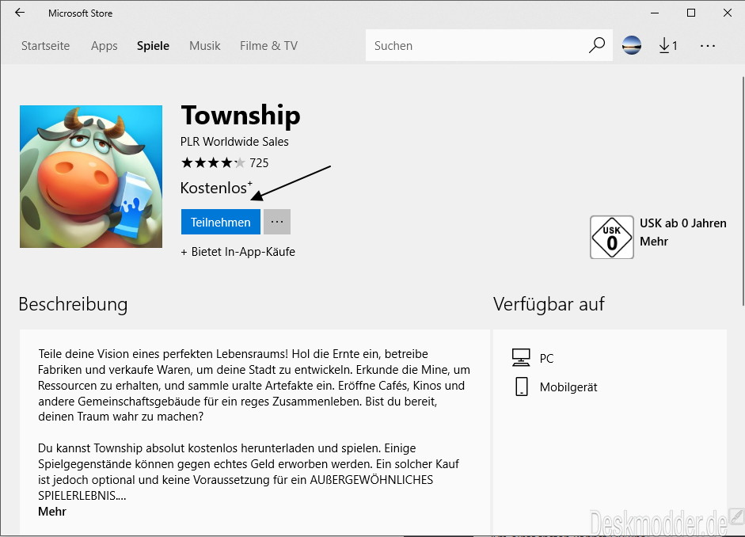The image size is (745, 537).
Task: Open downloads and updates indicator
Action: tap(667, 46)
